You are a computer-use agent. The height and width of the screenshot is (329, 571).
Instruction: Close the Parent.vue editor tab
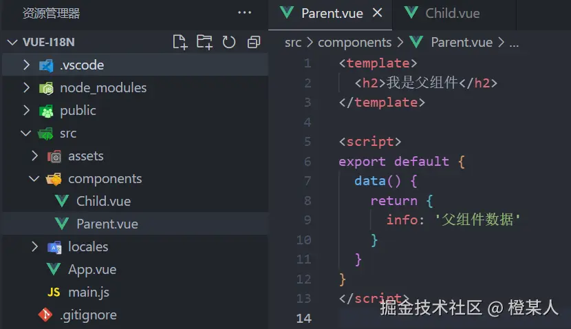tap(378, 13)
